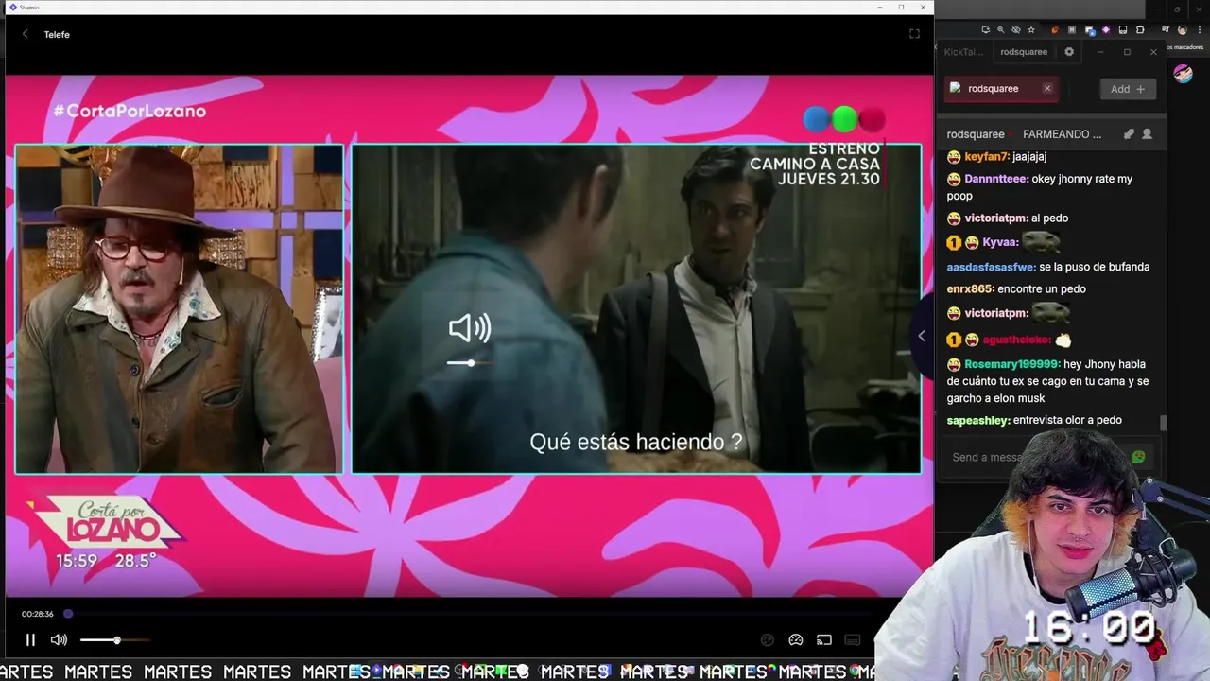Pause the Stremio video playback
This screenshot has width=1210, height=681.
pyautogui.click(x=30, y=640)
